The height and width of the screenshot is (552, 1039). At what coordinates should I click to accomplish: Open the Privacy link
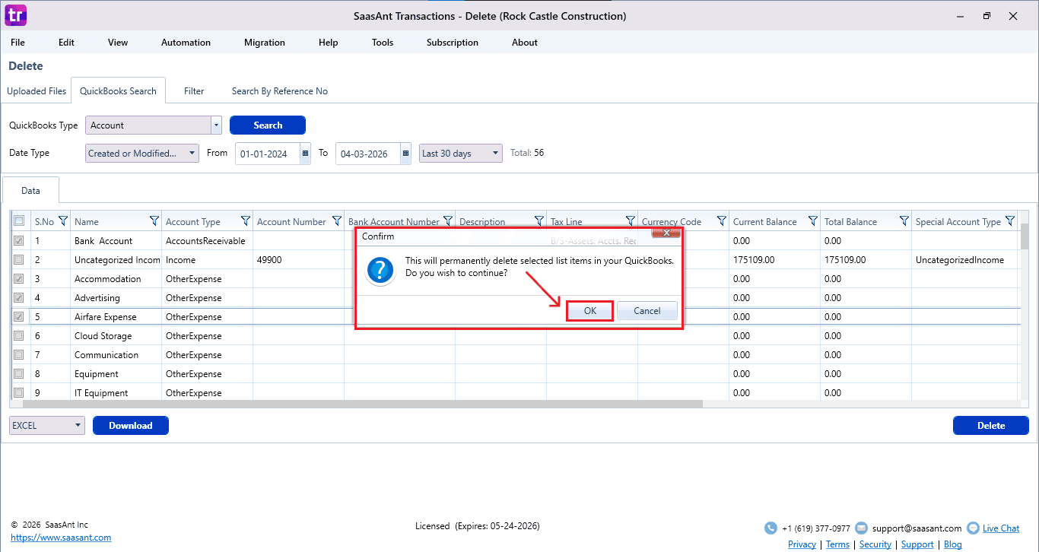802,544
